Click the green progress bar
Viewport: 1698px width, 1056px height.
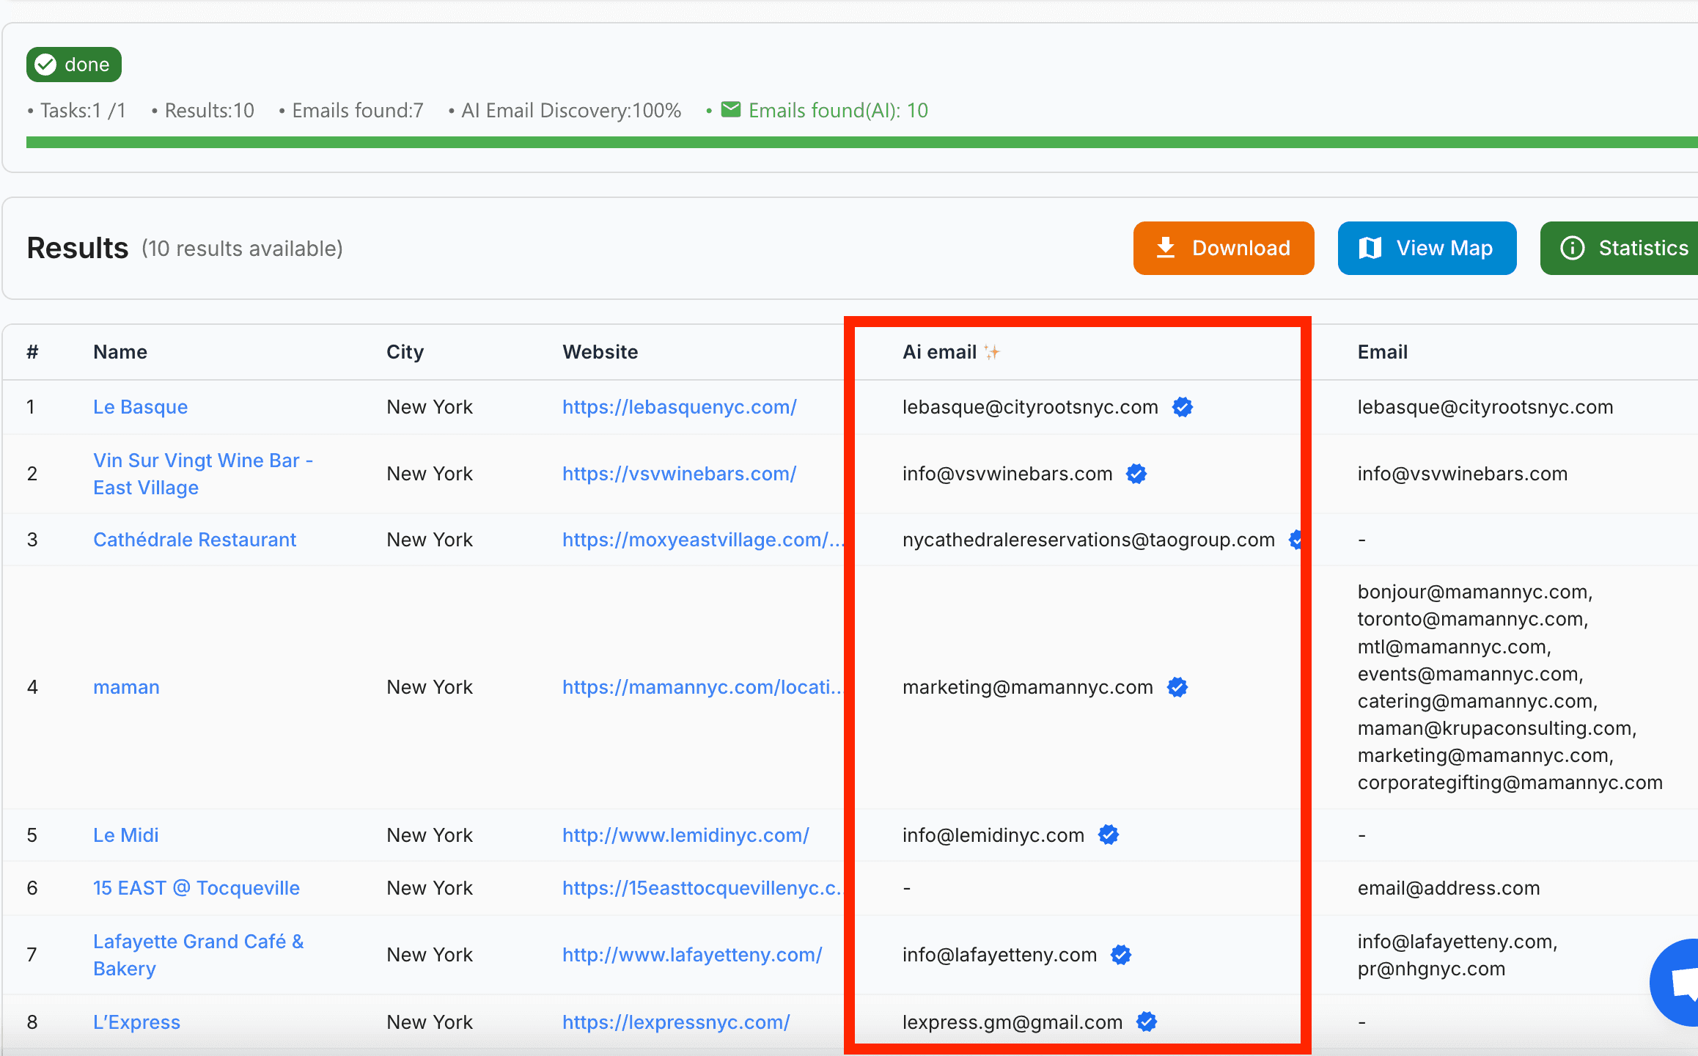click(x=862, y=142)
